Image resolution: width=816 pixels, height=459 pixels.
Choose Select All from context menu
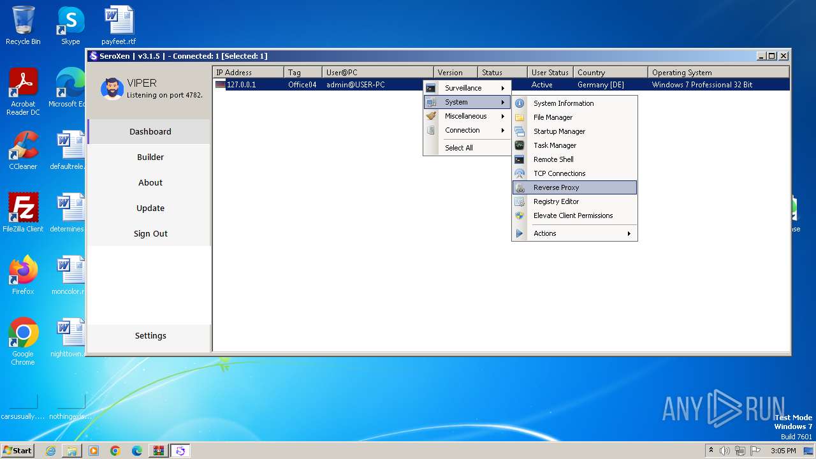click(467, 148)
